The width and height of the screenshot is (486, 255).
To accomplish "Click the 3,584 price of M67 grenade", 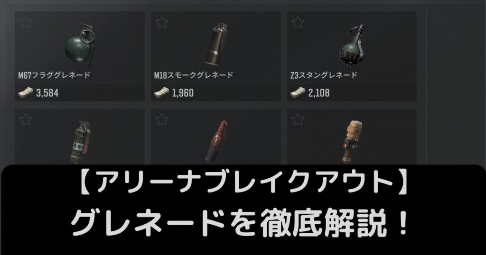I will click(x=47, y=93).
